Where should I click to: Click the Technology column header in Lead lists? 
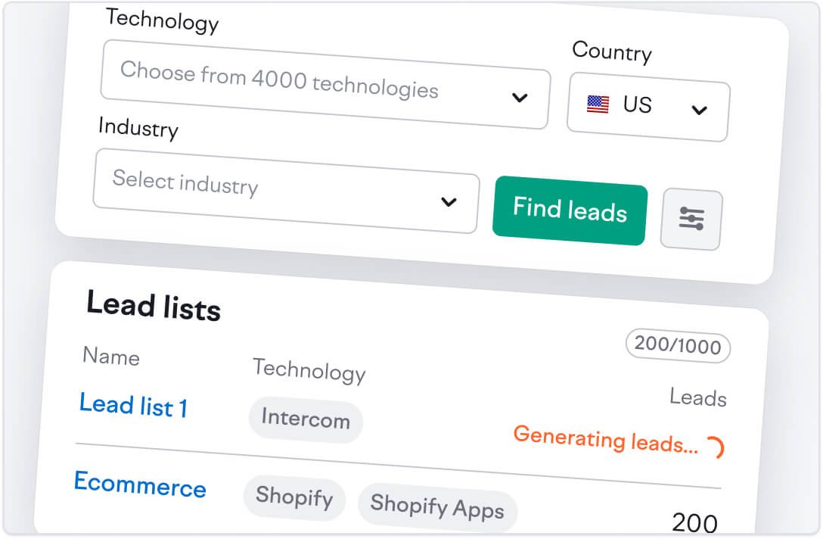tap(309, 370)
